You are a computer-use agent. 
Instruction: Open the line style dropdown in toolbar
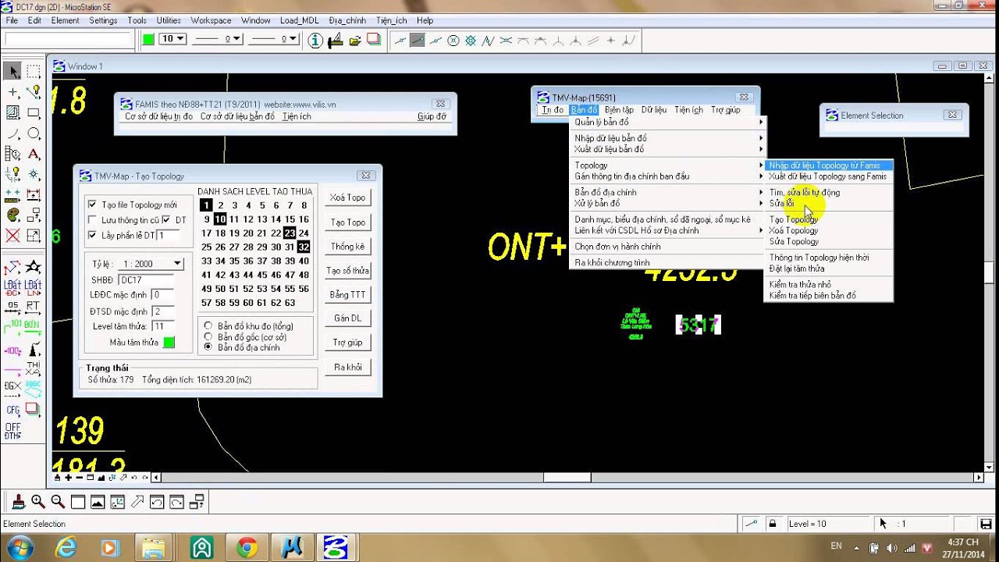[217, 39]
